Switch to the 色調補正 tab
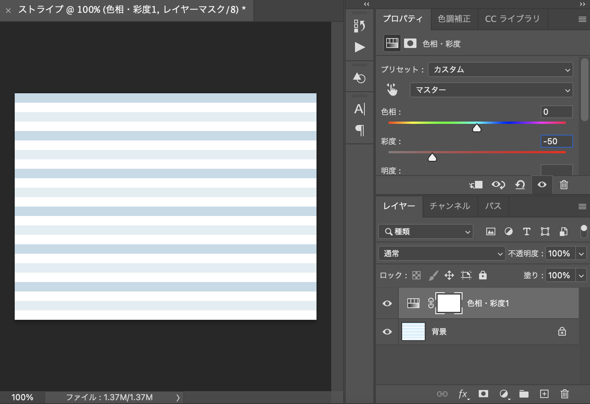Viewport: 590px width, 404px height. [454, 19]
